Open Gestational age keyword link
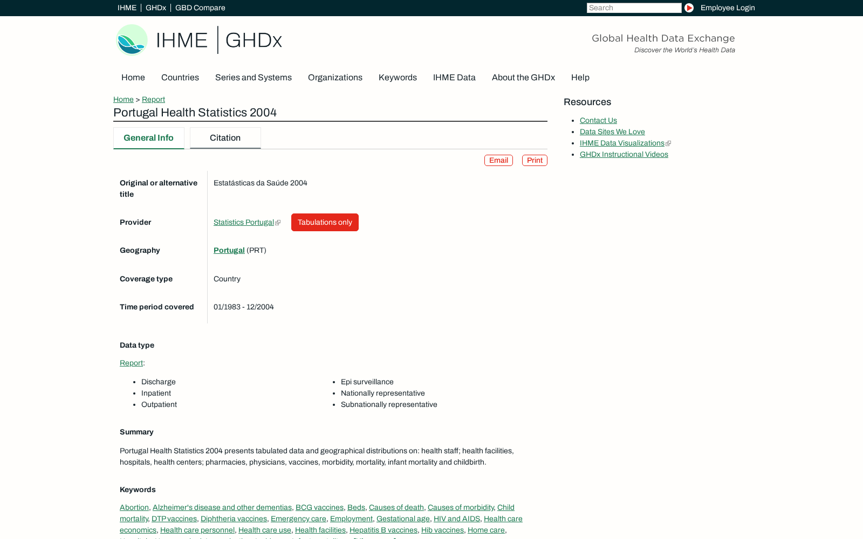 (x=403, y=519)
